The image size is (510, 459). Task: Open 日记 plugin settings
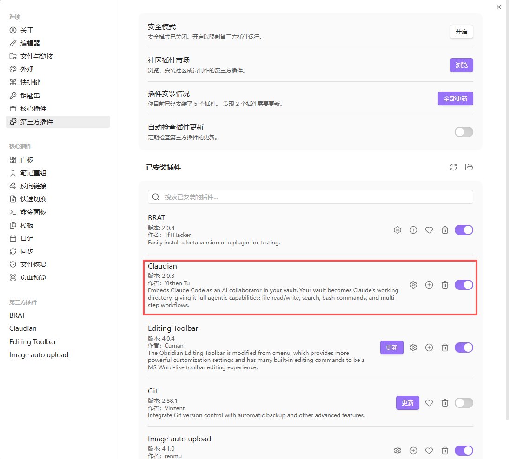[x=58, y=238]
